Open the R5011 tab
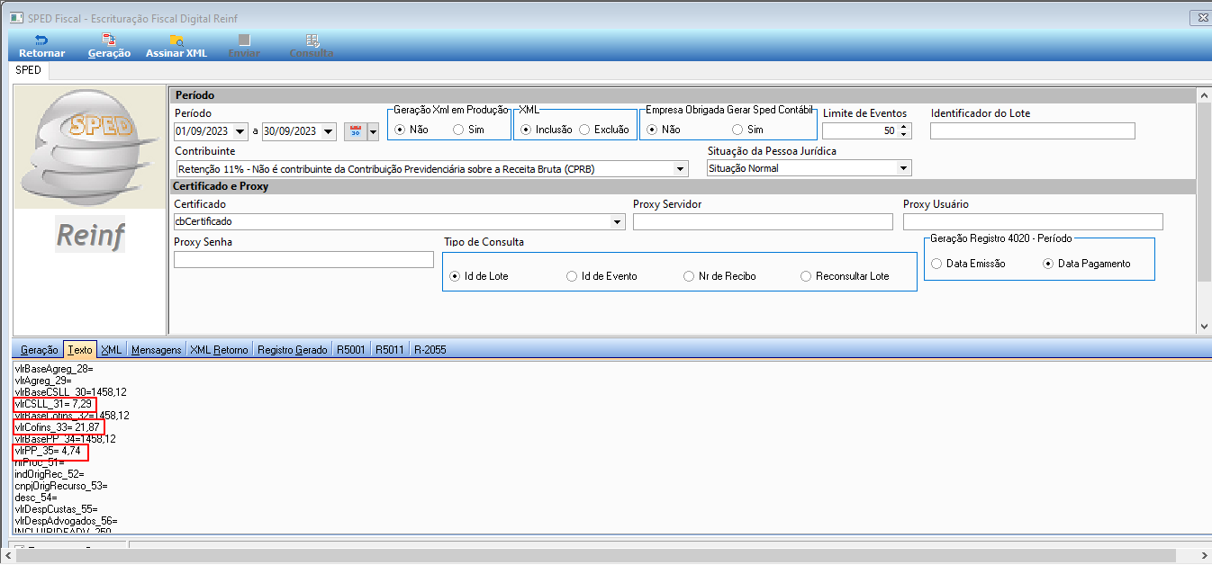Viewport: 1212px width, 565px height. (x=390, y=349)
